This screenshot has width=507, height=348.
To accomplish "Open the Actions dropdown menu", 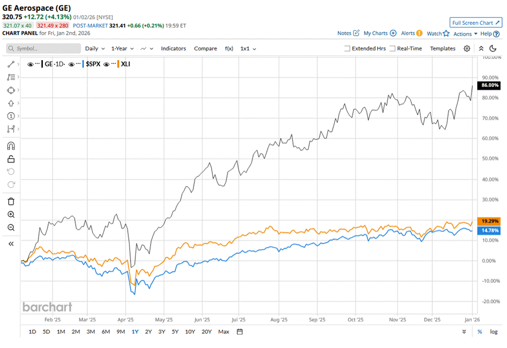I will click(465, 34).
